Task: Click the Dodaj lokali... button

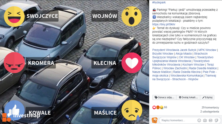Action: point(188,97)
